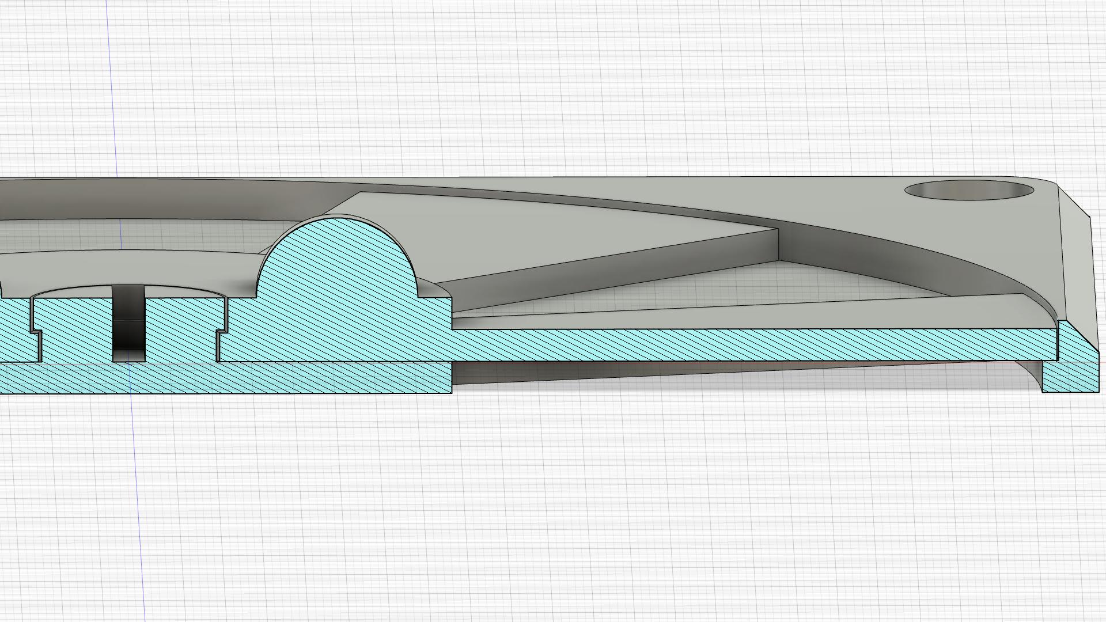Select the circular hole in the top-right corner
Screen dimensions: 1106x622
pyautogui.click(x=969, y=190)
